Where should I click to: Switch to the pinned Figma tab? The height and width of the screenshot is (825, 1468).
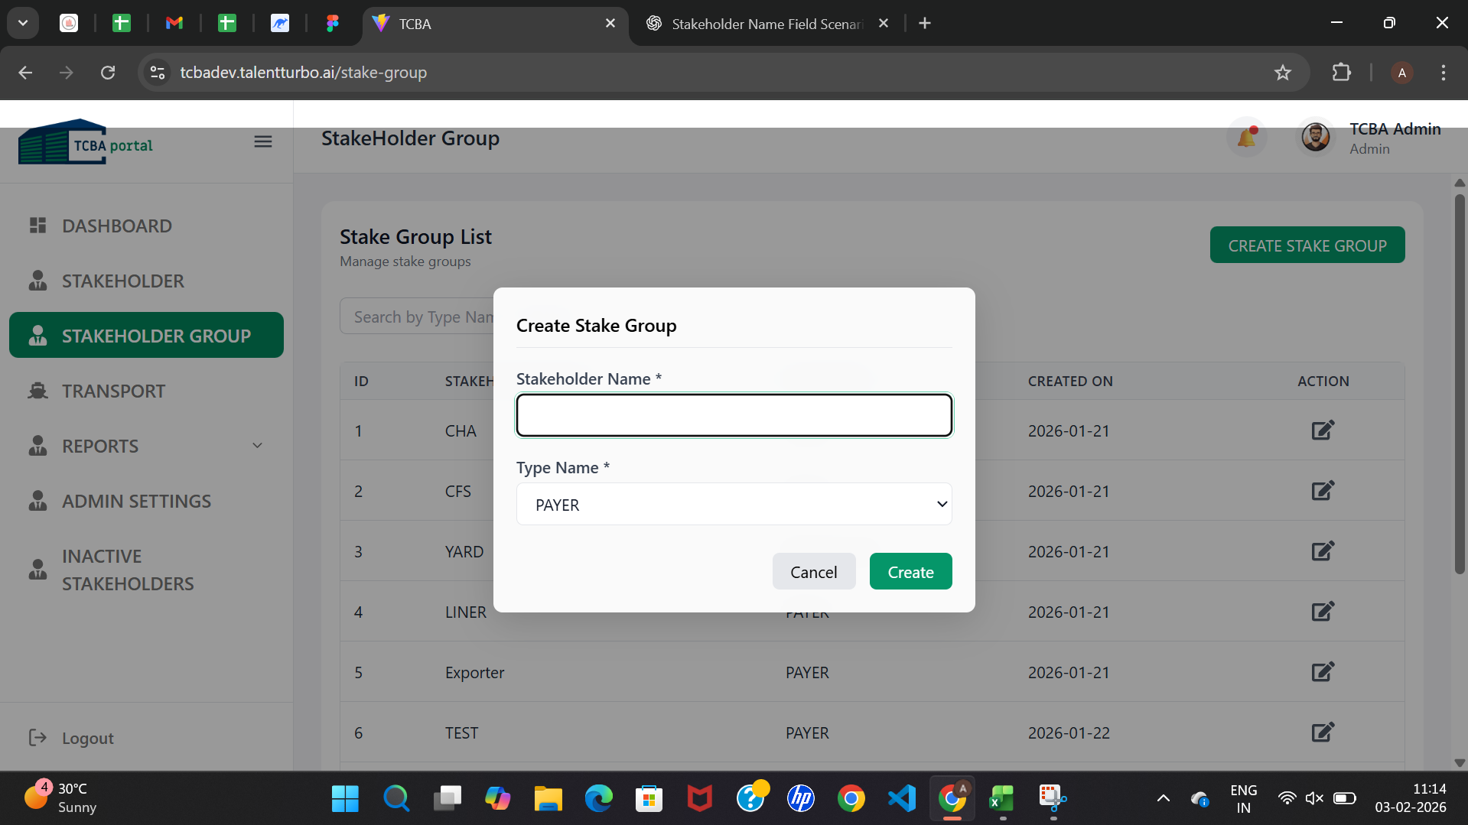[x=333, y=24]
